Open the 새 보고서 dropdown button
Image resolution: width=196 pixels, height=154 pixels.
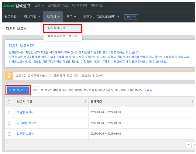click(x=18, y=90)
